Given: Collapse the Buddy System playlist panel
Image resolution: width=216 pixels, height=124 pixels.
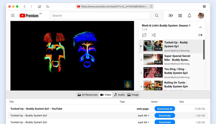Looking at the screenshot, I should coord(200,27).
